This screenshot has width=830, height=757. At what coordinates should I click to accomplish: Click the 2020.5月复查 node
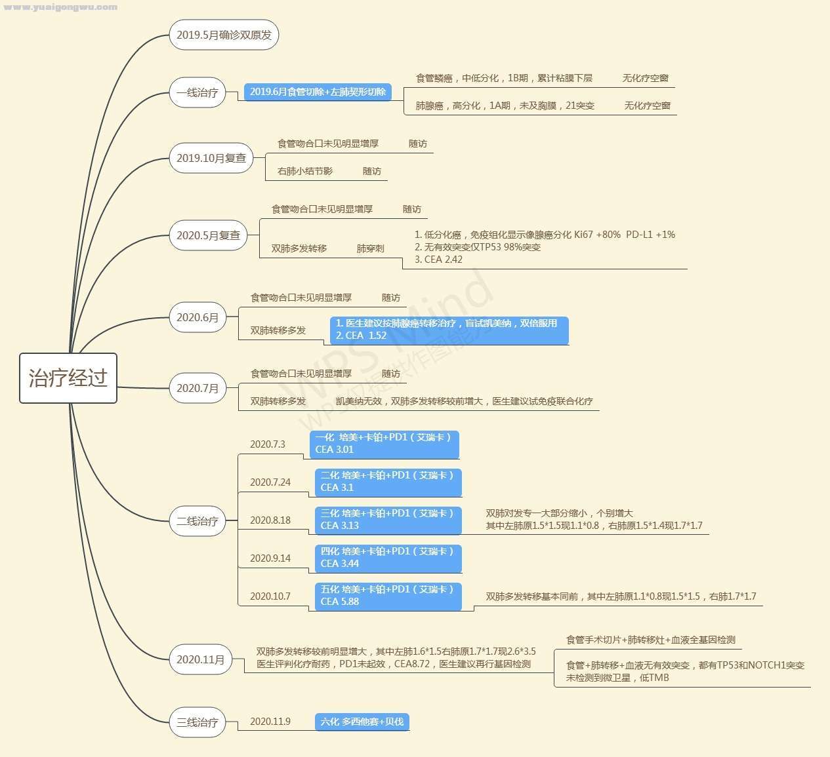[208, 235]
